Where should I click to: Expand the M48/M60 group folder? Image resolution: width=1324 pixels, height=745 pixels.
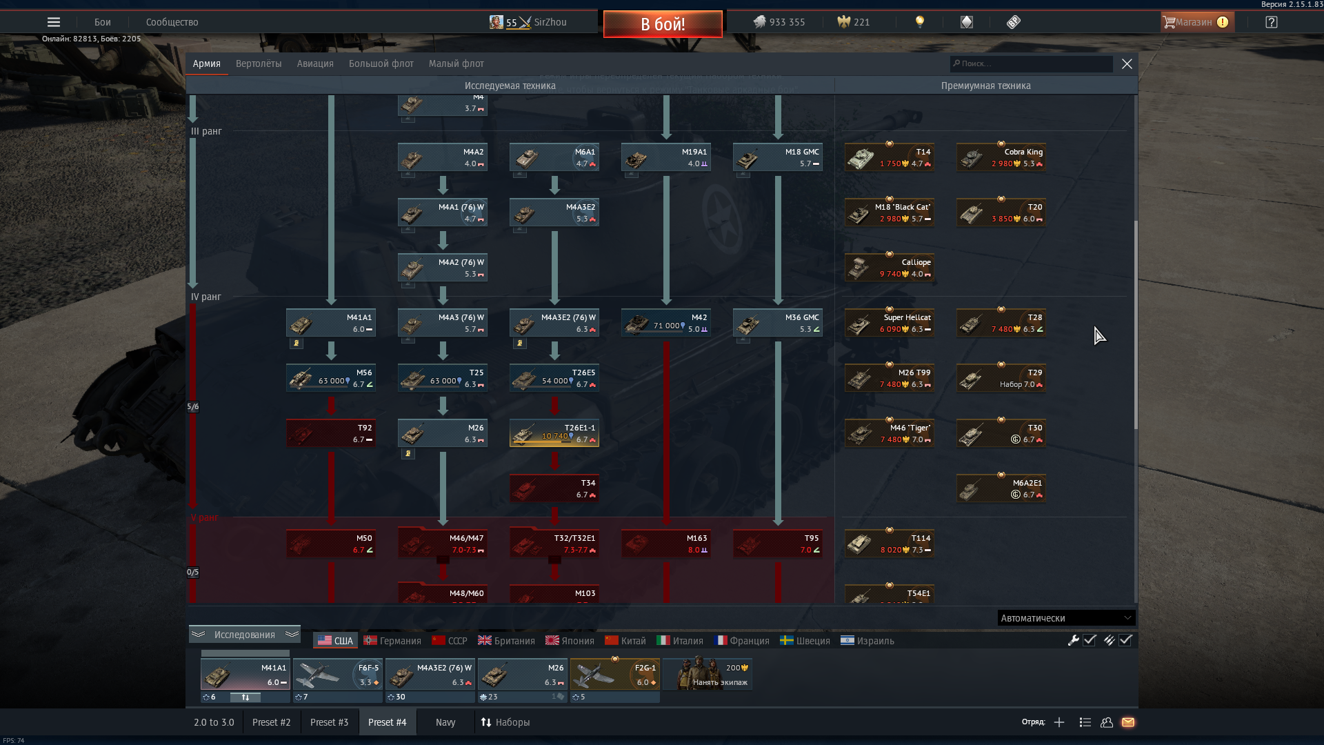pyautogui.click(x=443, y=594)
